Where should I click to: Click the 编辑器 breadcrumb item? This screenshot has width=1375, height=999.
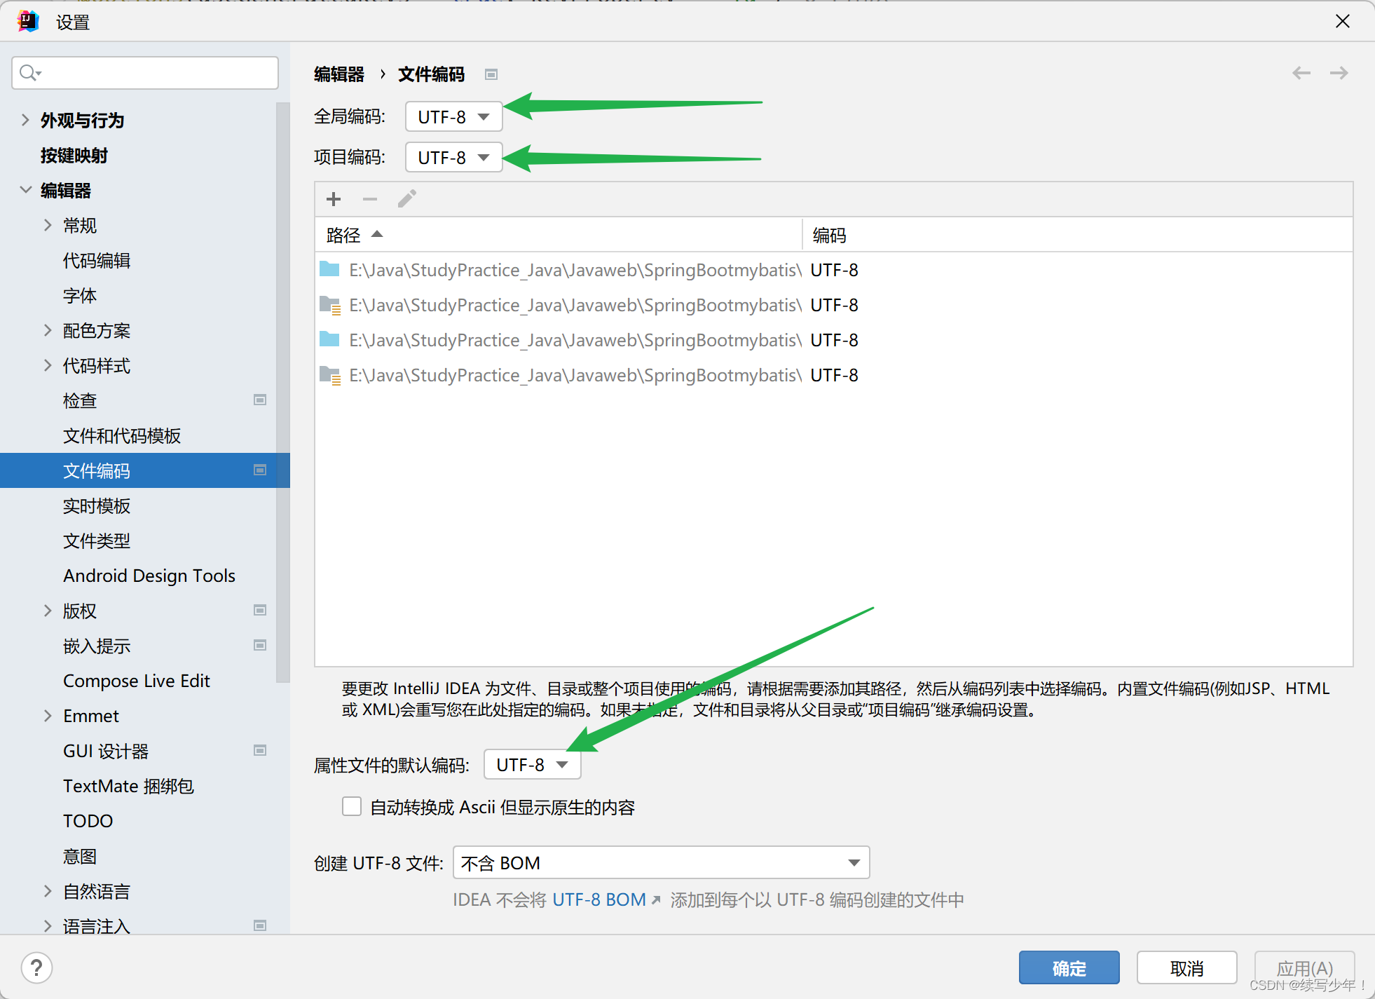338,74
